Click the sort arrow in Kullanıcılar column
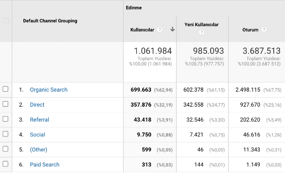This screenshot has width=285, height=174. pyautogui.click(x=173, y=29)
